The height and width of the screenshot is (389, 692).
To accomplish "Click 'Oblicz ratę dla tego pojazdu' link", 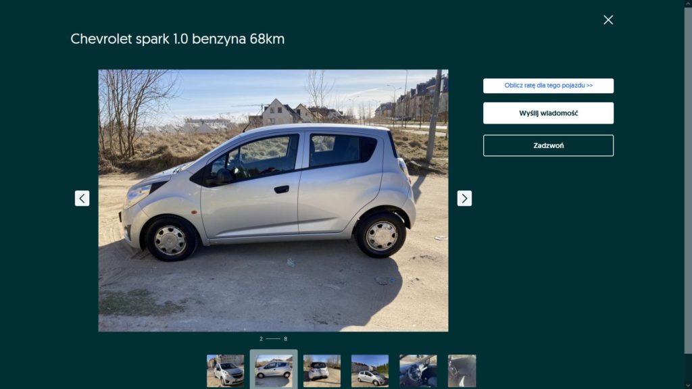I will [x=548, y=86].
